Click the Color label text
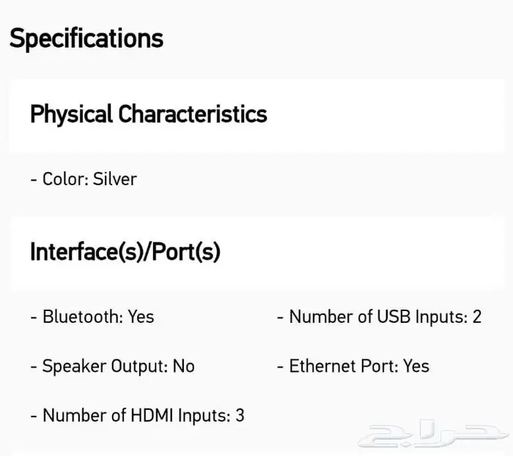 tap(65, 179)
